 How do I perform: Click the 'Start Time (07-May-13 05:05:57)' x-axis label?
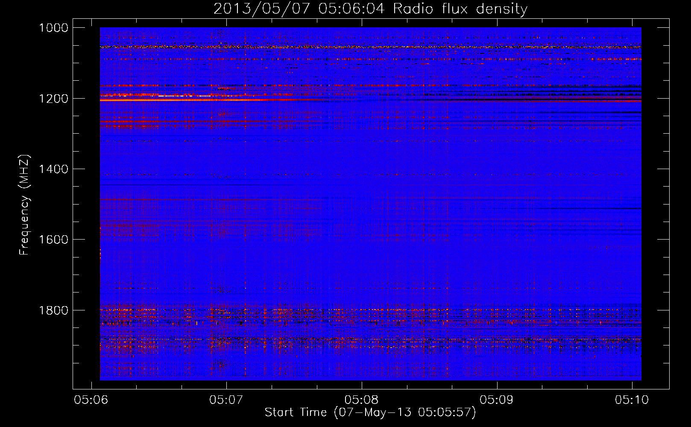[370, 412]
